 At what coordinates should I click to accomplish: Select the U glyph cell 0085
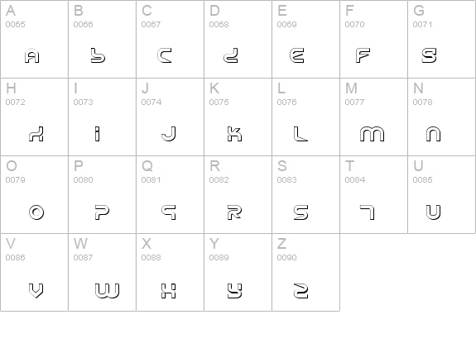tap(442, 194)
